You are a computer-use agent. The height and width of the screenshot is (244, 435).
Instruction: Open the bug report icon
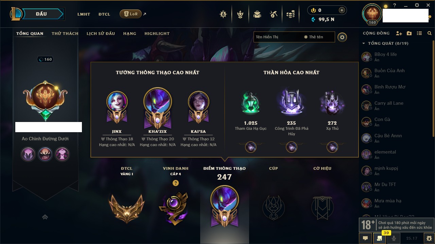coord(429,238)
